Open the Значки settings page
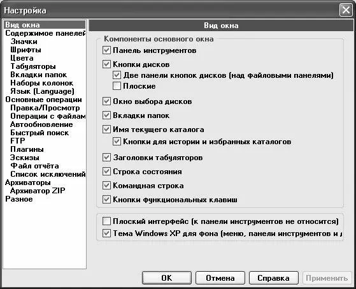 [x=24, y=41]
